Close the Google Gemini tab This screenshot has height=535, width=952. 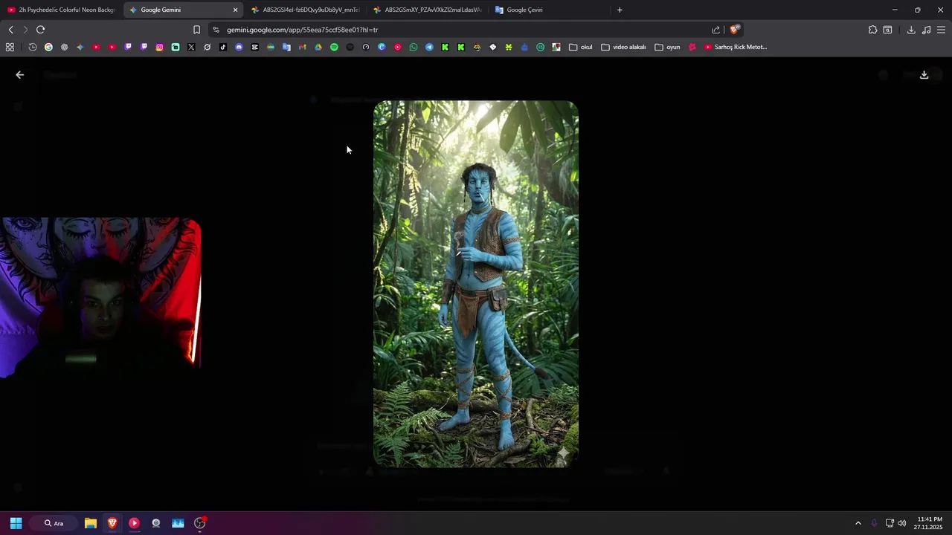pyautogui.click(x=236, y=10)
